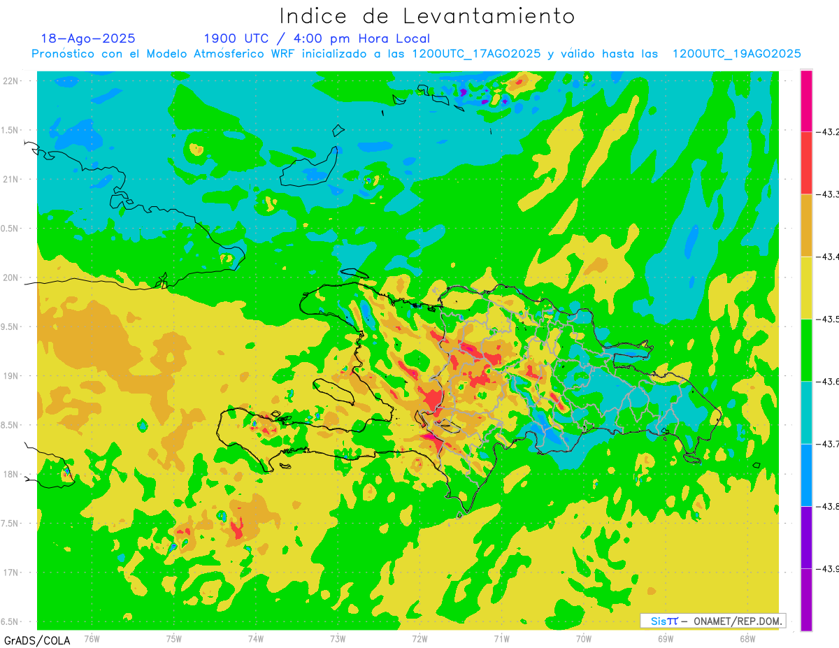Click the '68W' longitude label
This screenshot has width=839, height=648.
coord(747,638)
